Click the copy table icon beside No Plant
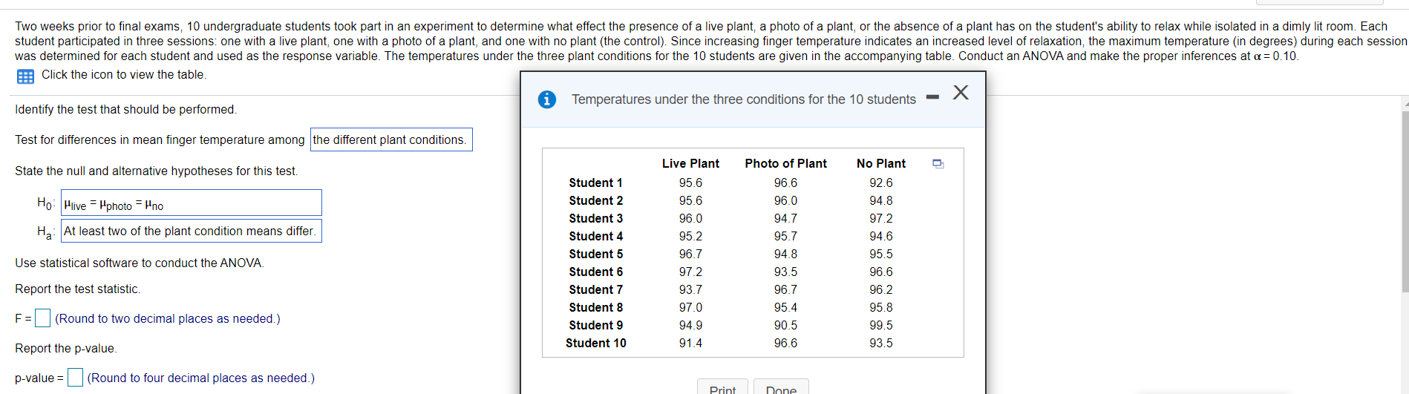 (x=938, y=164)
